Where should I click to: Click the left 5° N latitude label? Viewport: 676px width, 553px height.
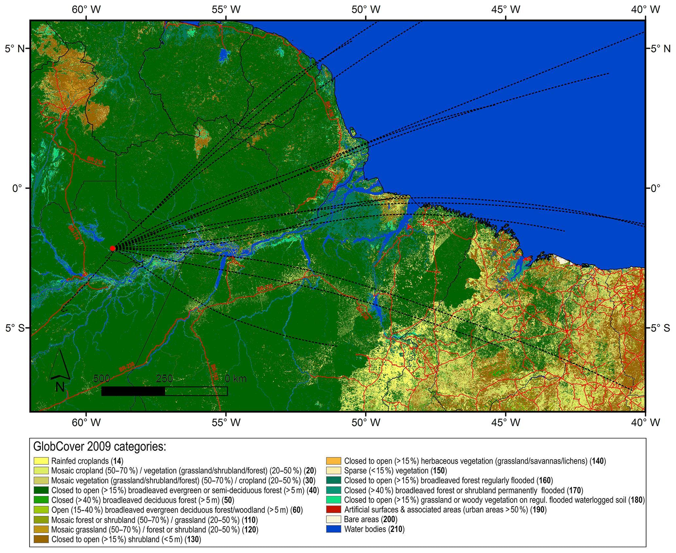pyautogui.click(x=15, y=49)
